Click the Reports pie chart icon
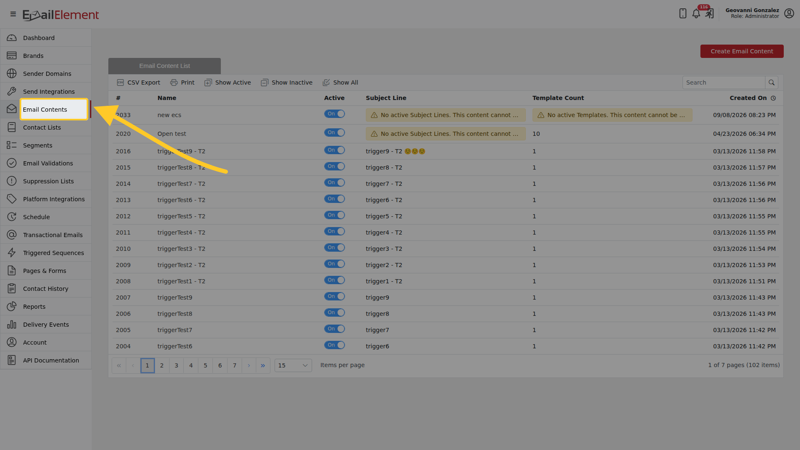The width and height of the screenshot is (800, 450). [12, 307]
